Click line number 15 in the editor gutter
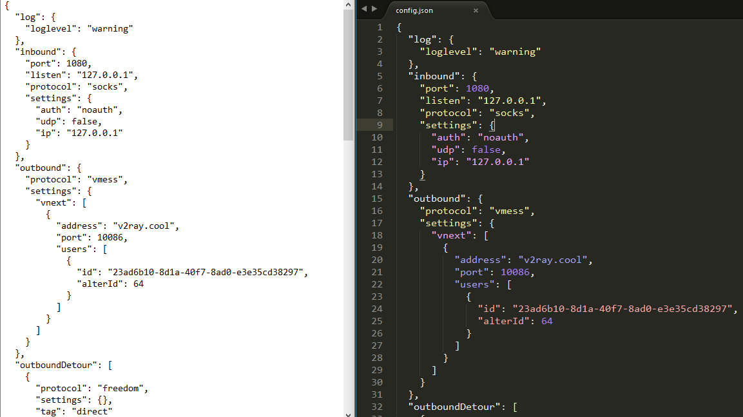This screenshot has height=417, width=743. [x=377, y=199]
